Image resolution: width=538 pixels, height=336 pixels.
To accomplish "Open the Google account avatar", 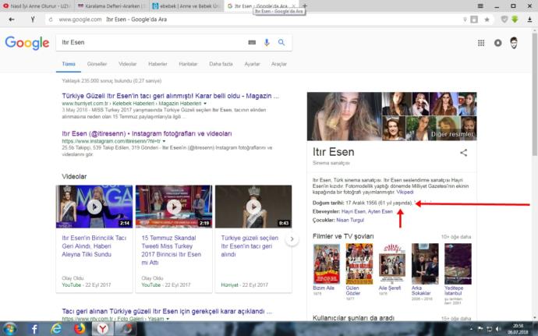I will 514,43.
